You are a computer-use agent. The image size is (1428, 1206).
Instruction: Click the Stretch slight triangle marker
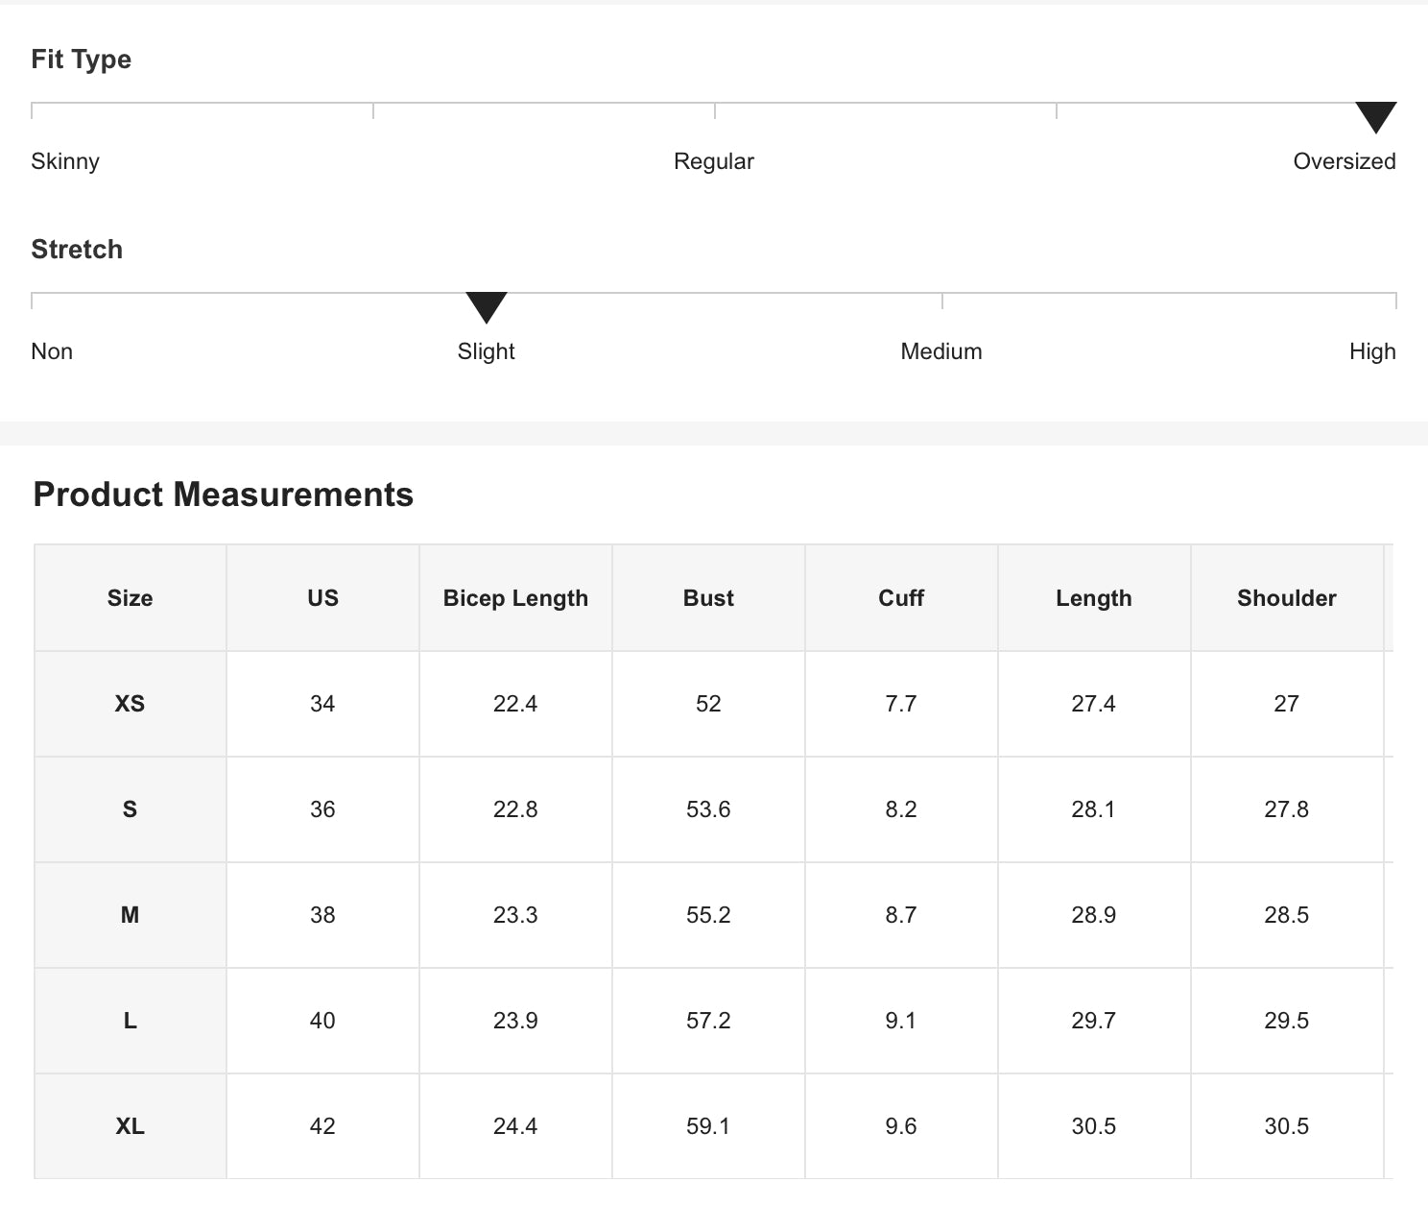click(486, 306)
